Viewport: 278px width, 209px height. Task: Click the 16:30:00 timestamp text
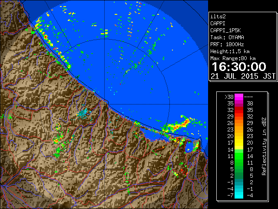pyautogui.click(x=239, y=67)
